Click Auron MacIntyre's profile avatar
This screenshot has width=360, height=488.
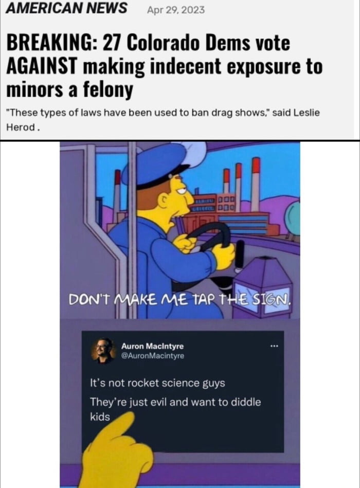point(103,350)
